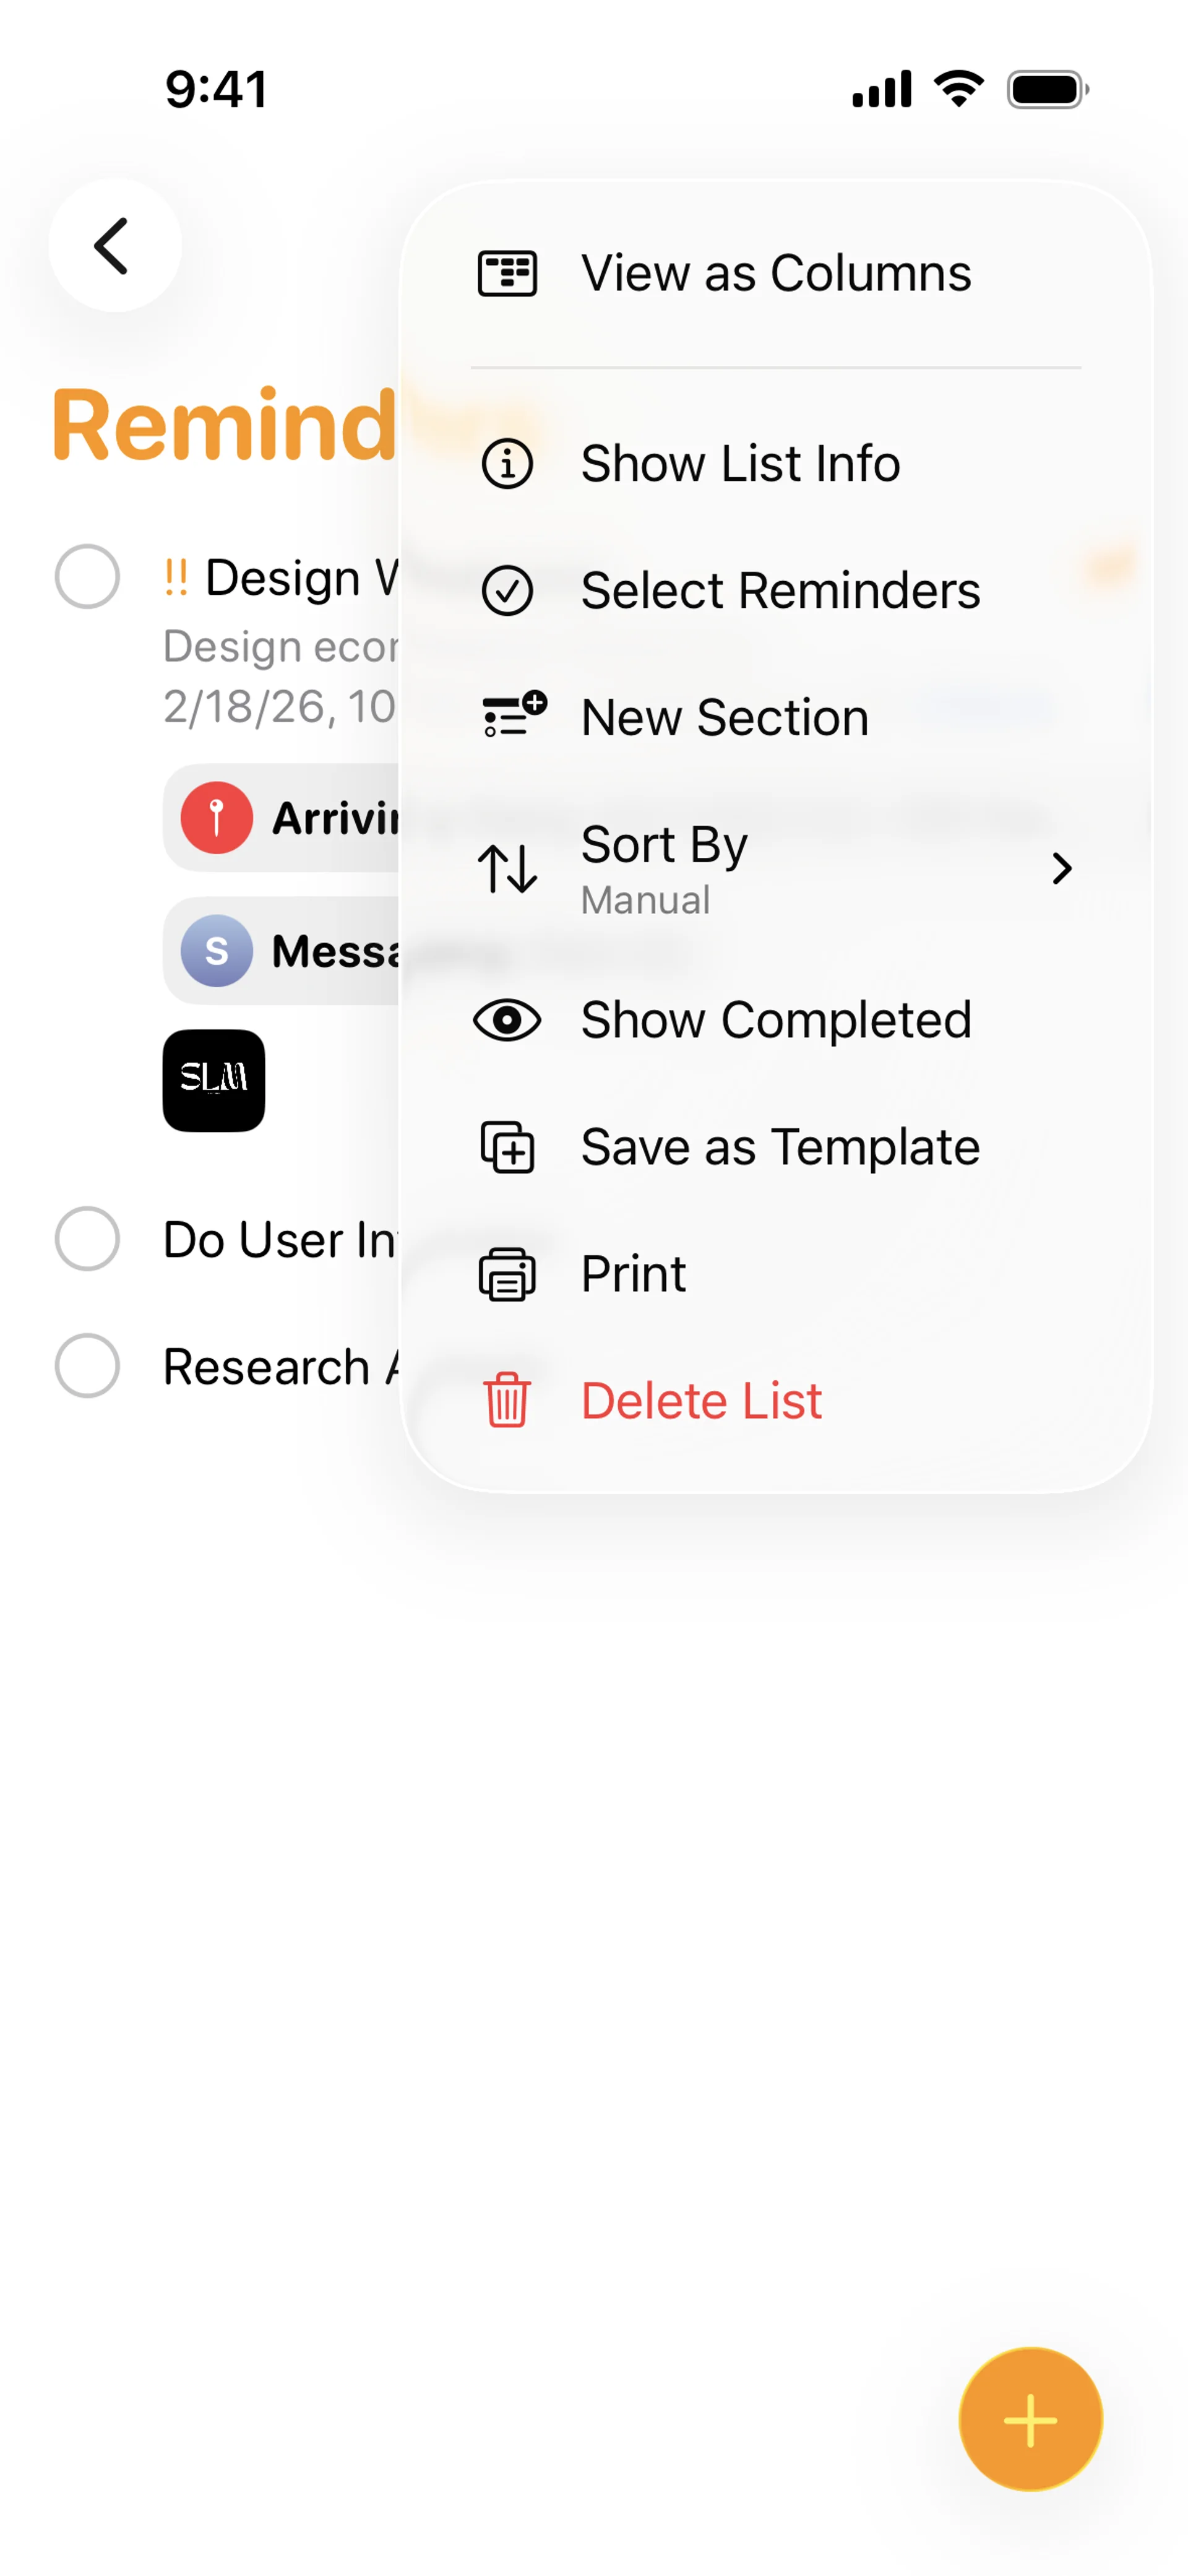The height and width of the screenshot is (2576, 1188).
Task: Click the printer icon
Action: [x=507, y=1274]
